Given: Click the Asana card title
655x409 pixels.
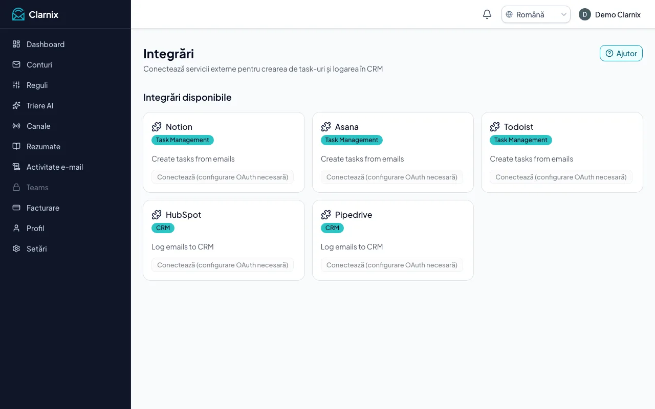Looking at the screenshot, I should [x=347, y=127].
